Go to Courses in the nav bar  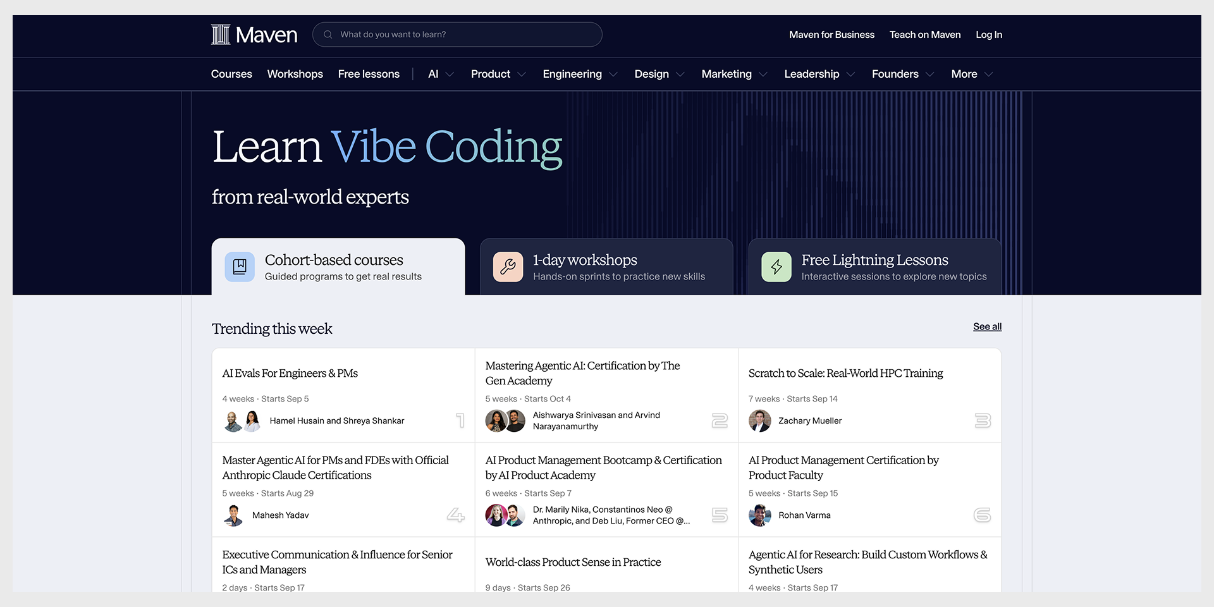[231, 74]
